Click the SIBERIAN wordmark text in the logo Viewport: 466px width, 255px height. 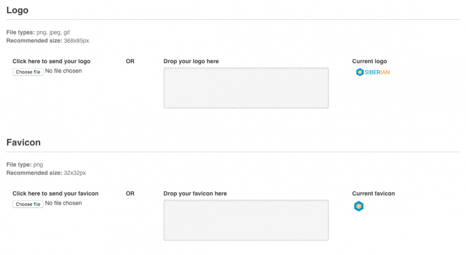(x=377, y=72)
